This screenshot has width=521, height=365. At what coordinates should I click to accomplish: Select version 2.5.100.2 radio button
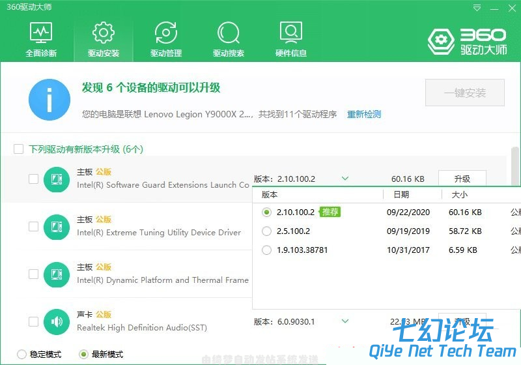coord(266,231)
